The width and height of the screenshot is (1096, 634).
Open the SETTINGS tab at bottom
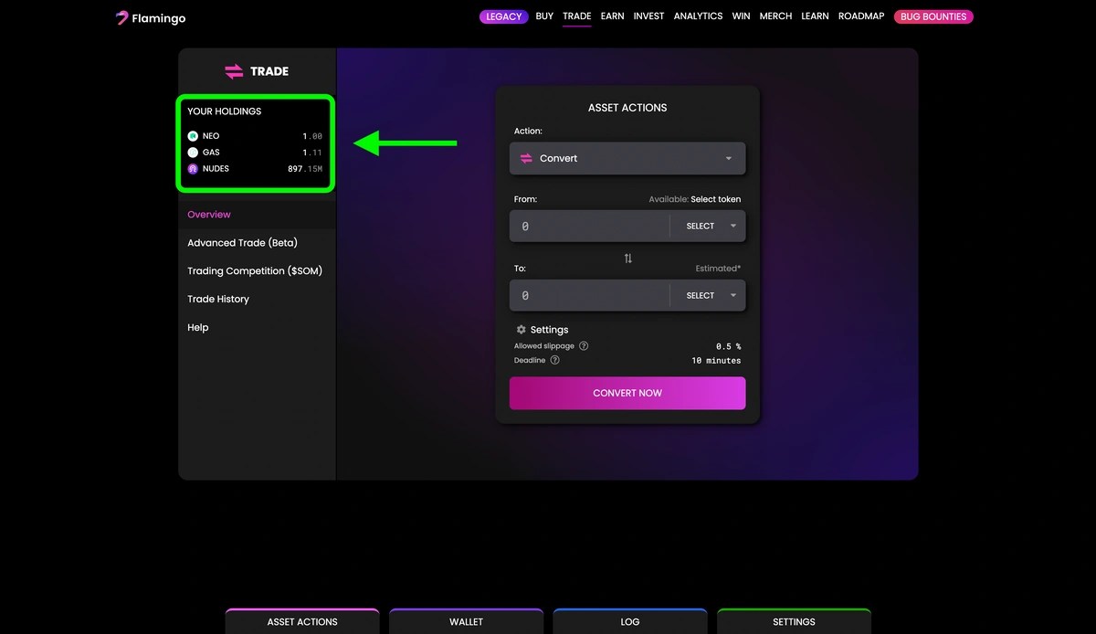(x=794, y=622)
